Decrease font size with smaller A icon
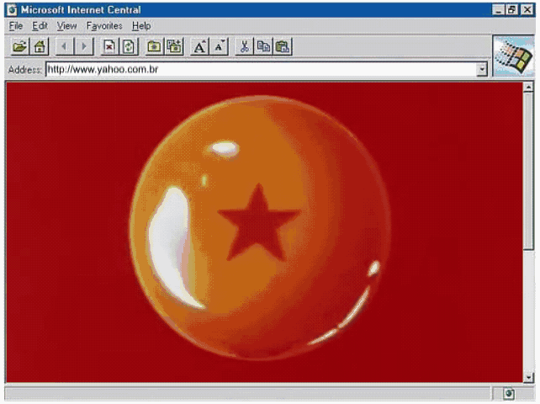The image size is (540, 404). (219, 46)
